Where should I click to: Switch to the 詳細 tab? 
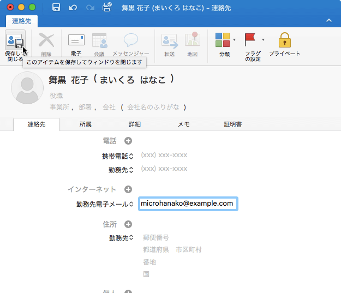(135, 124)
